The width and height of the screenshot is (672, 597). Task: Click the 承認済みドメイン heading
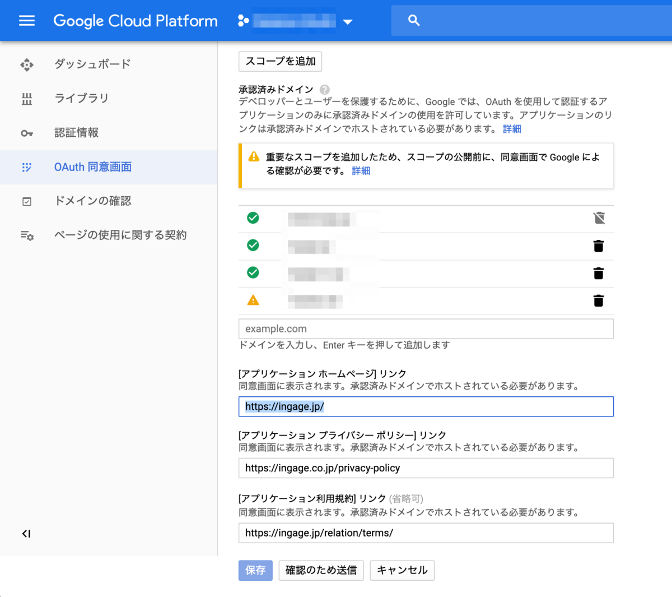point(276,90)
